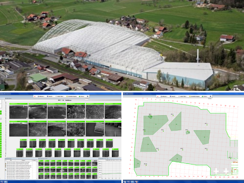Open the large PV 9 camera thumbnail
This screenshot has height=183, width=244.
coord(57,129)
